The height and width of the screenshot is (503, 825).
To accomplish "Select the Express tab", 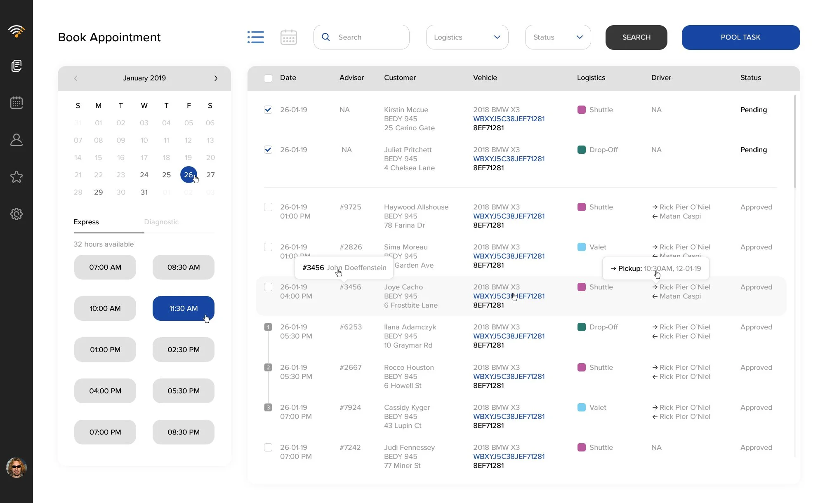I will pyautogui.click(x=86, y=222).
